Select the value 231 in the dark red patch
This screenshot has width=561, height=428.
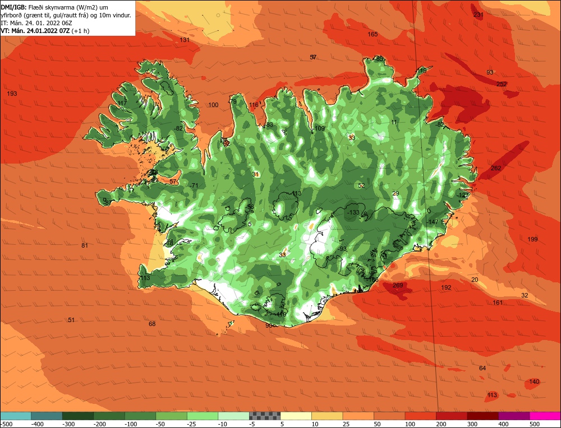(478, 15)
